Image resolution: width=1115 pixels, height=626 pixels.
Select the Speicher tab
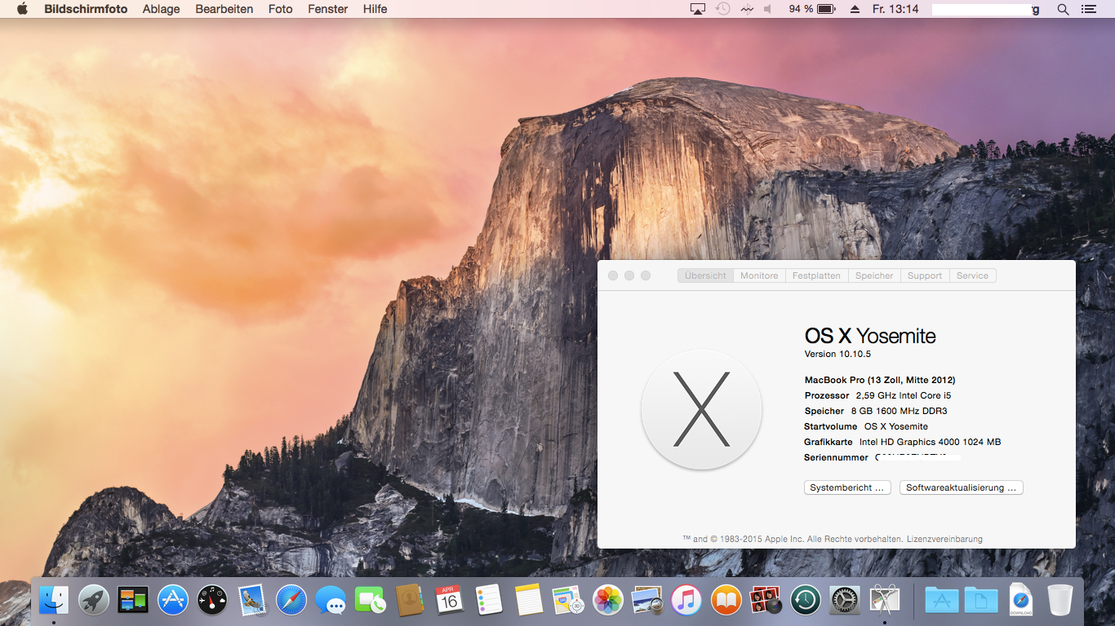874,276
